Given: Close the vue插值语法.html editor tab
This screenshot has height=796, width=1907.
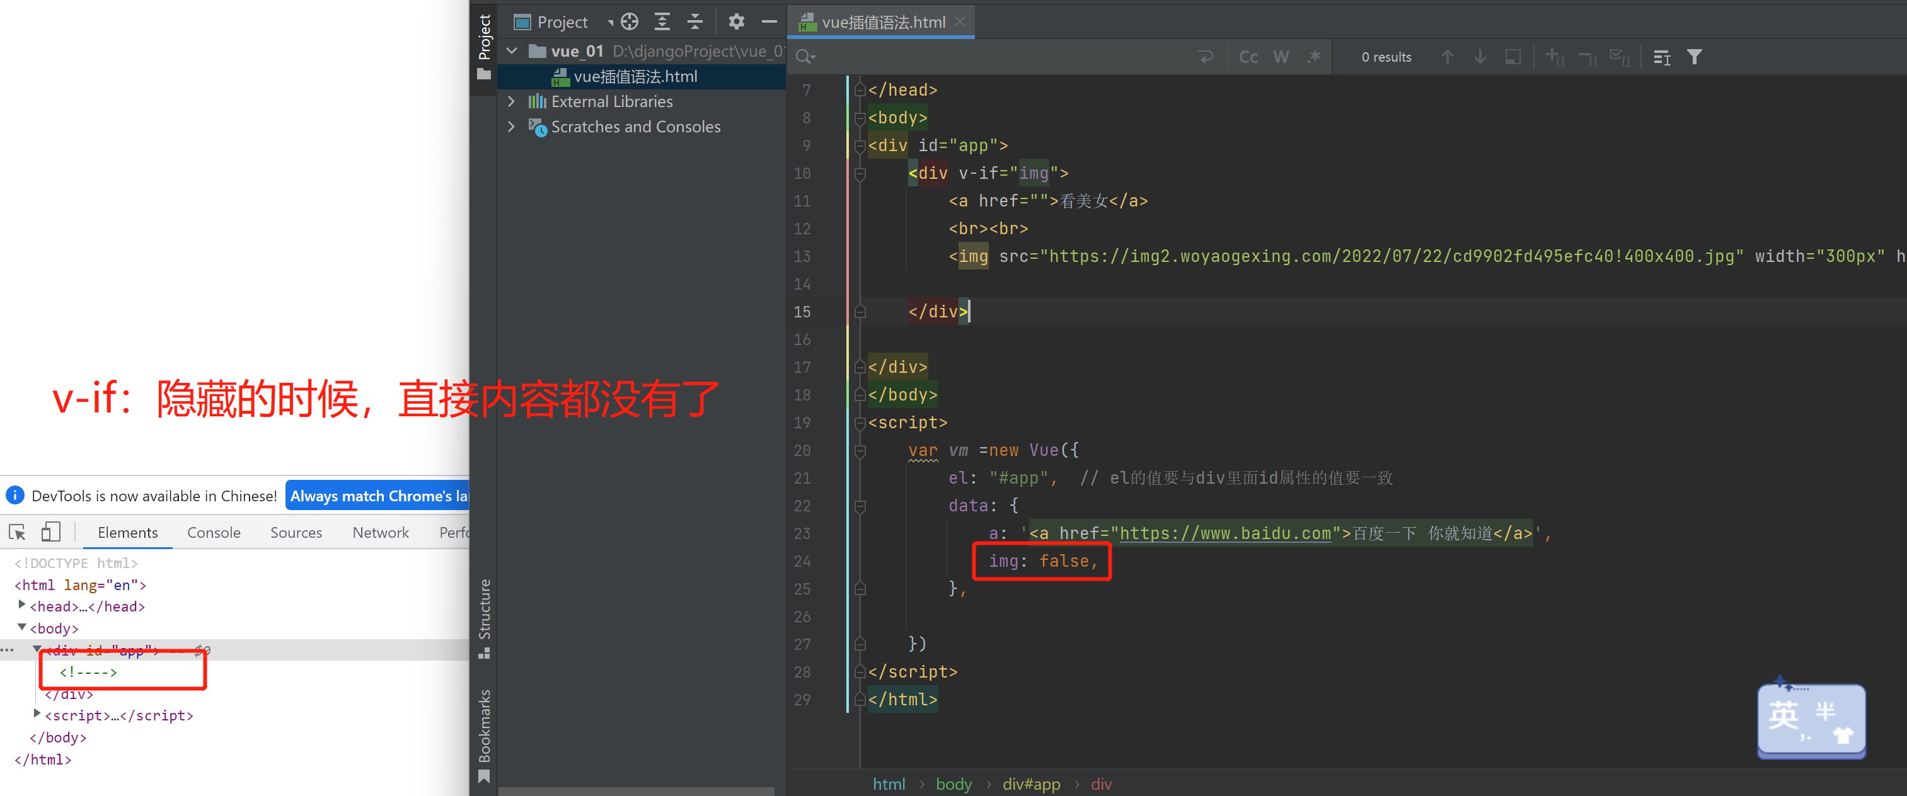Looking at the screenshot, I should pos(960,21).
